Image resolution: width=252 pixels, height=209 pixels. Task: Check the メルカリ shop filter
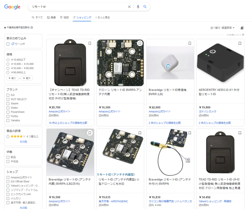pyautogui.click(x=8, y=198)
